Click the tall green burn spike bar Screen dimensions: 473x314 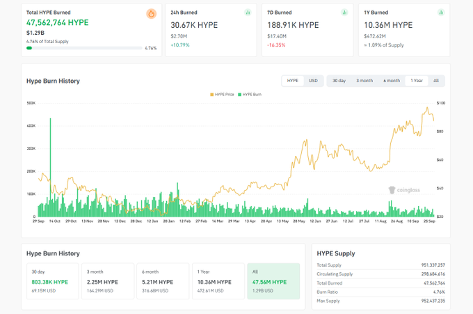[x=50, y=167]
